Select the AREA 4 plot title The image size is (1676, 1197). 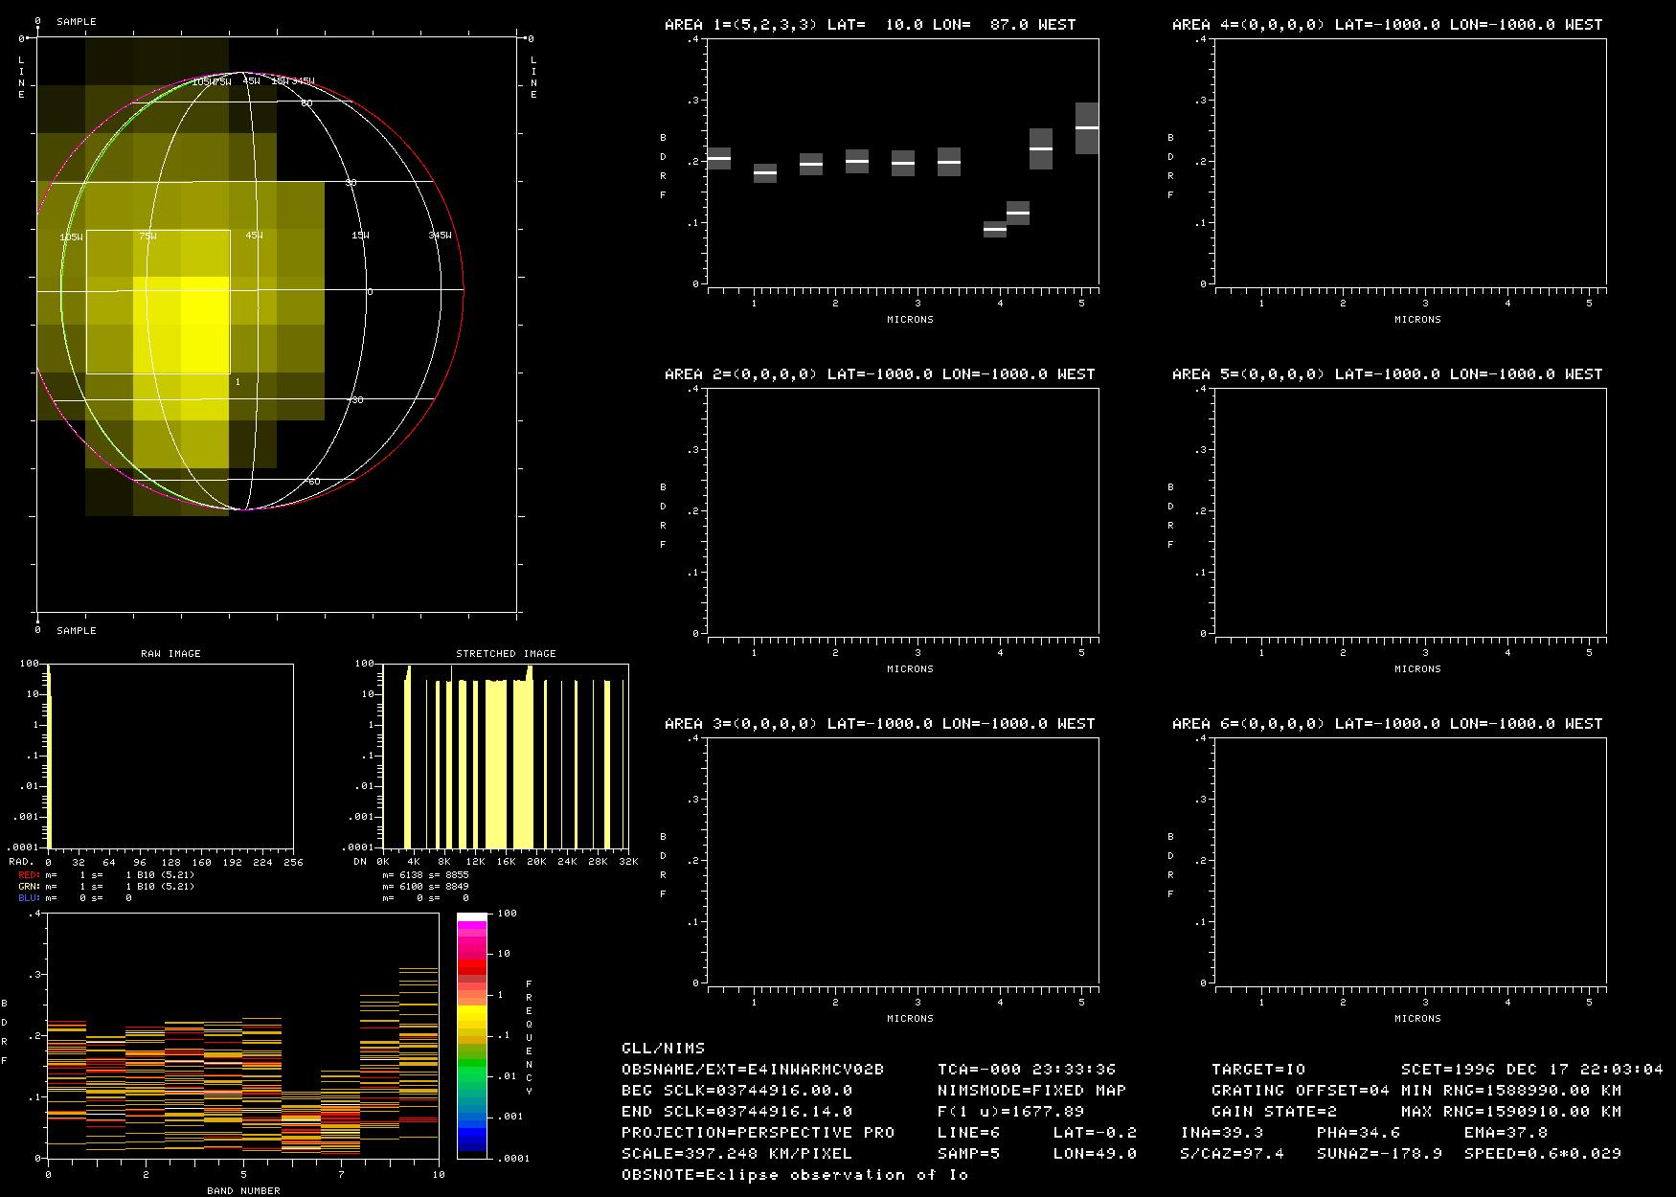pyautogui.click(x=1387, y=25)
